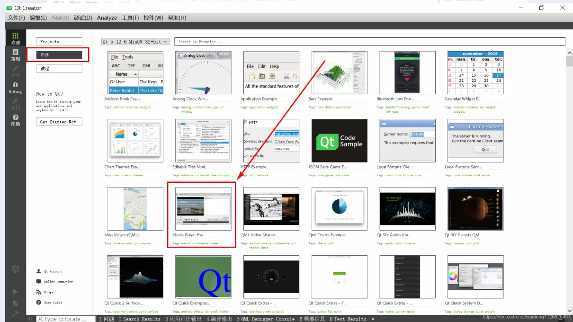Open the QML Video Shader example
Screen dimensions: 573x322
271,209
